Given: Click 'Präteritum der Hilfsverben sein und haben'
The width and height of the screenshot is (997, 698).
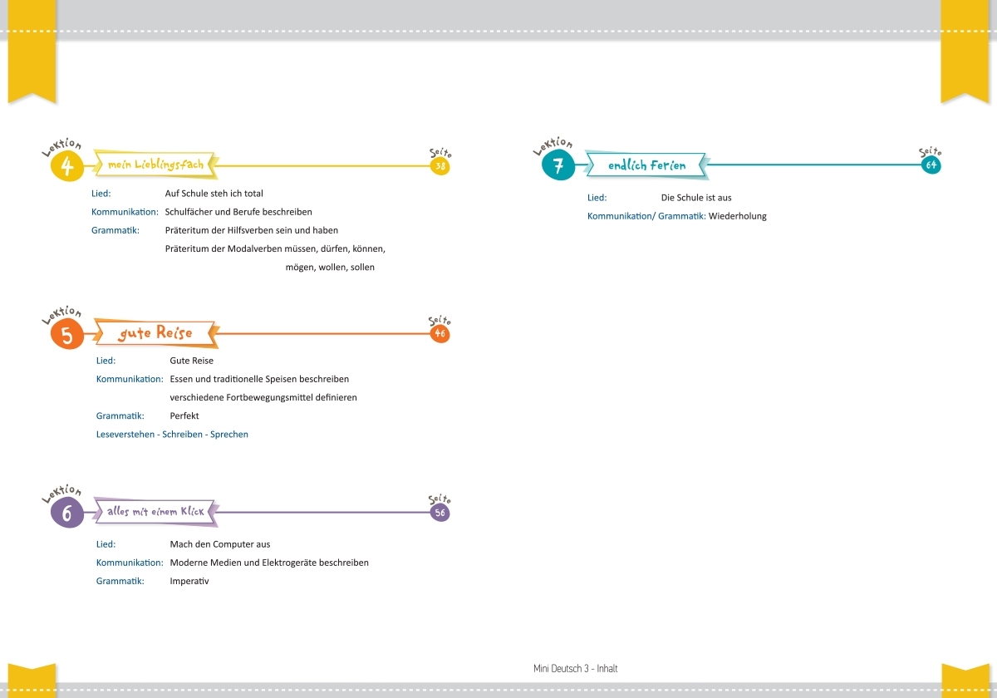Looking at the screenshot, I should [252, 230].
